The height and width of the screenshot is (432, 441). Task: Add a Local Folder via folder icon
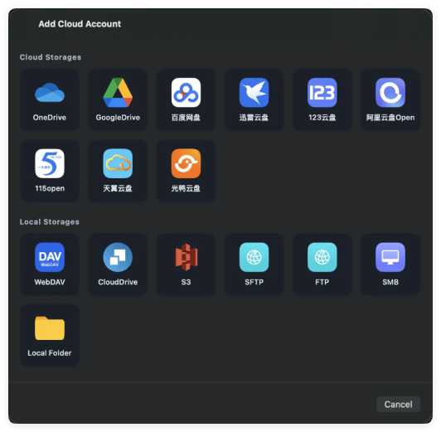pyautogui.click(x=50, y=328)
